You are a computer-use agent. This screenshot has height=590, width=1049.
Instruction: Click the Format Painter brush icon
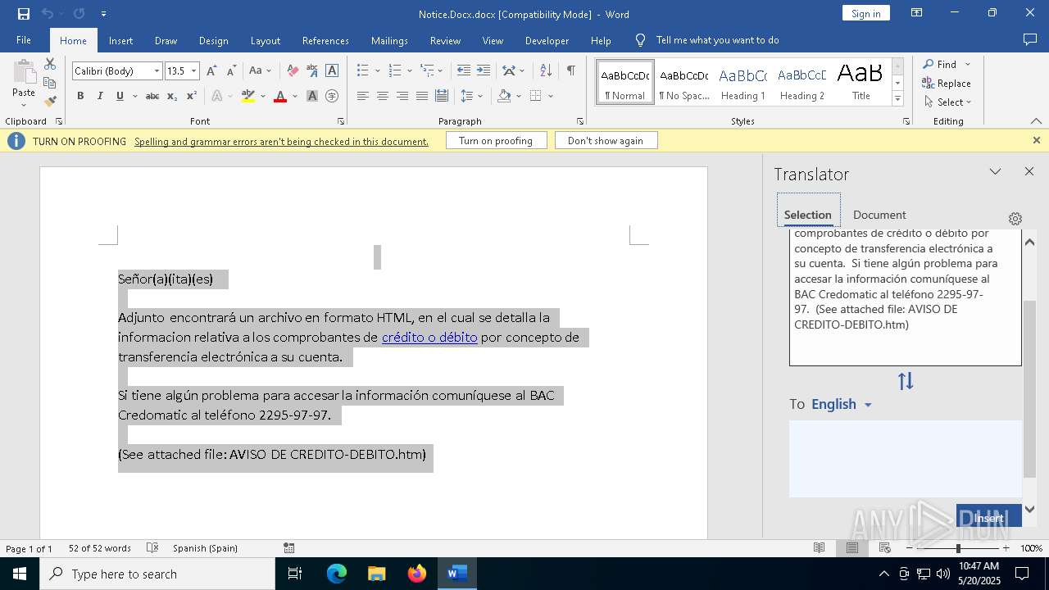point(50,102)
